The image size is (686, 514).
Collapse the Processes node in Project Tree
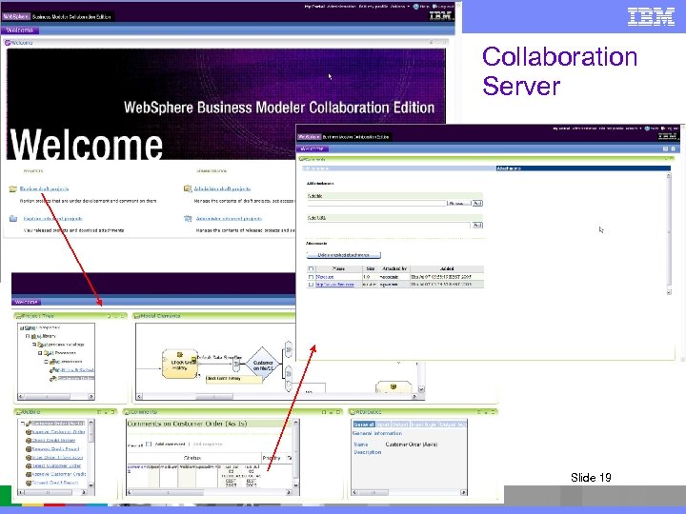tap(40, 353)
